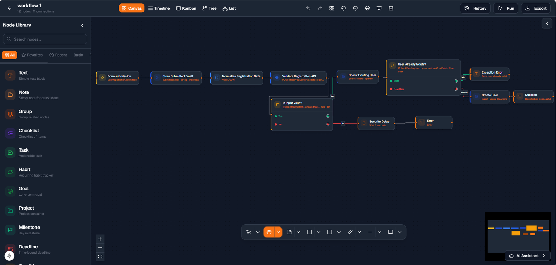Activate the hand pan tool
556x265 pixels.
[x=269, y=232]
